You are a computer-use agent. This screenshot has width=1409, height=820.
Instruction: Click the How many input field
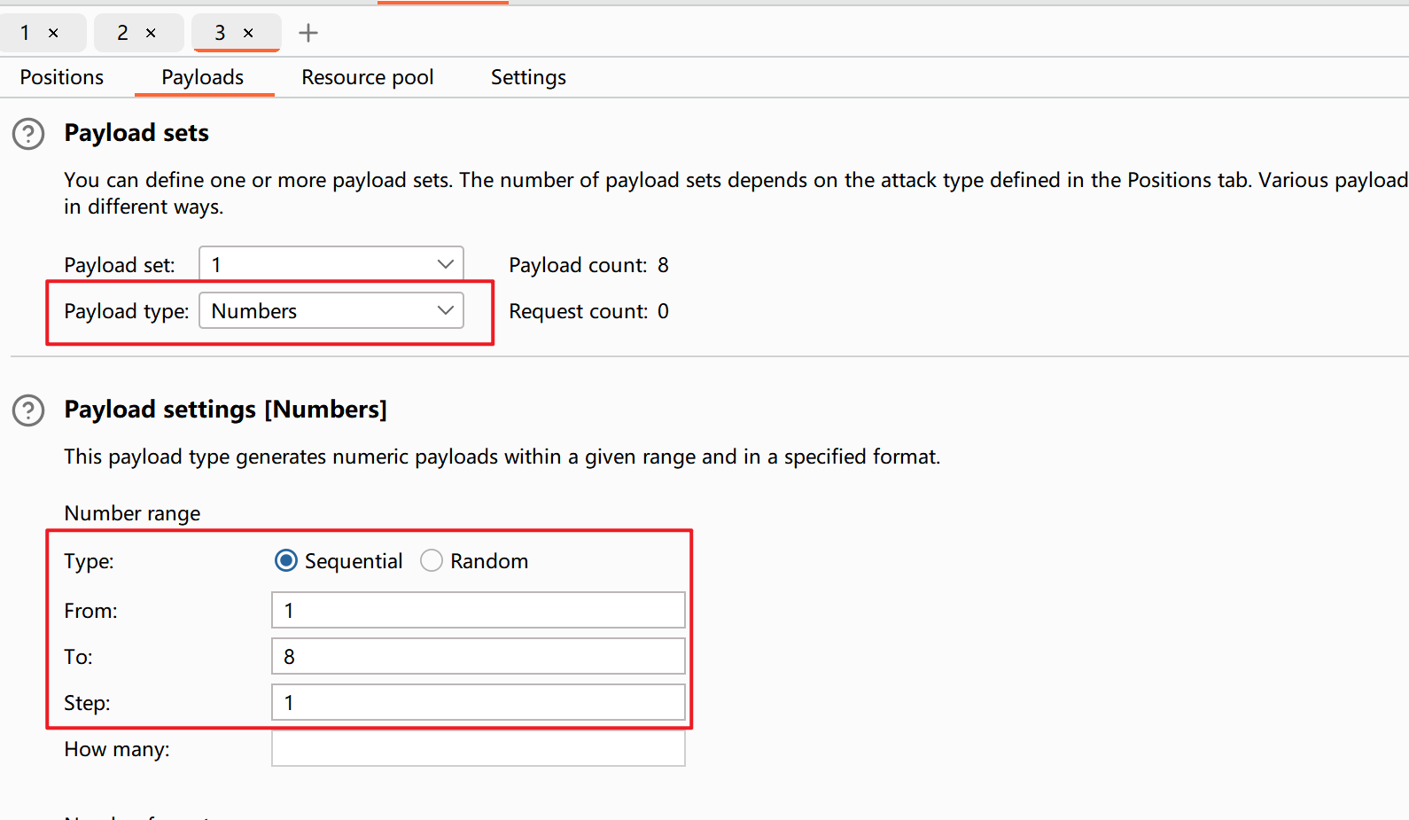478,748
